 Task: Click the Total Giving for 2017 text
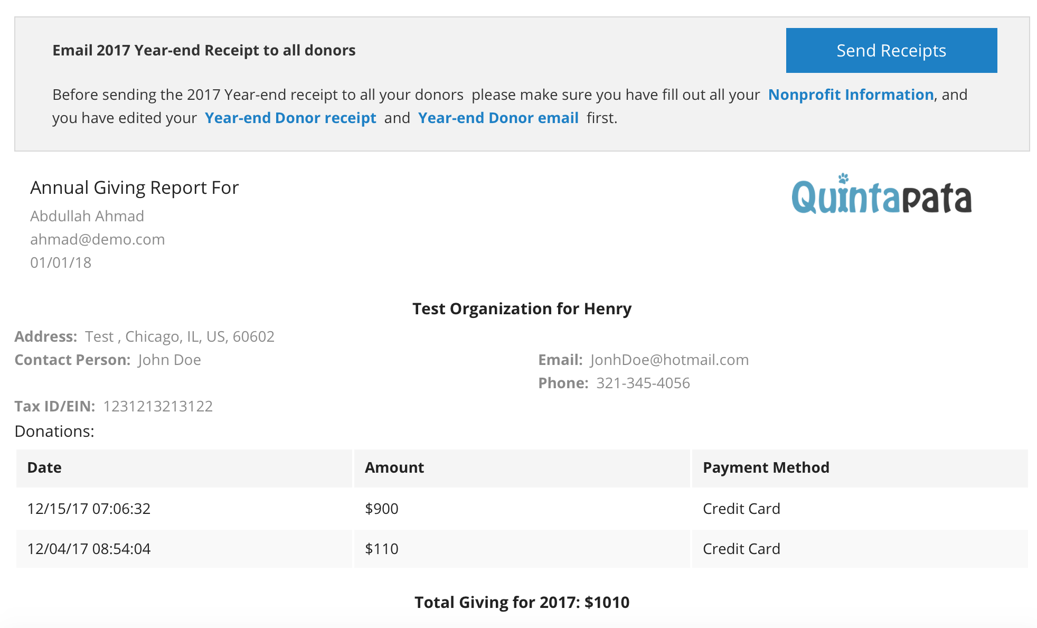[x=521, y=602]
